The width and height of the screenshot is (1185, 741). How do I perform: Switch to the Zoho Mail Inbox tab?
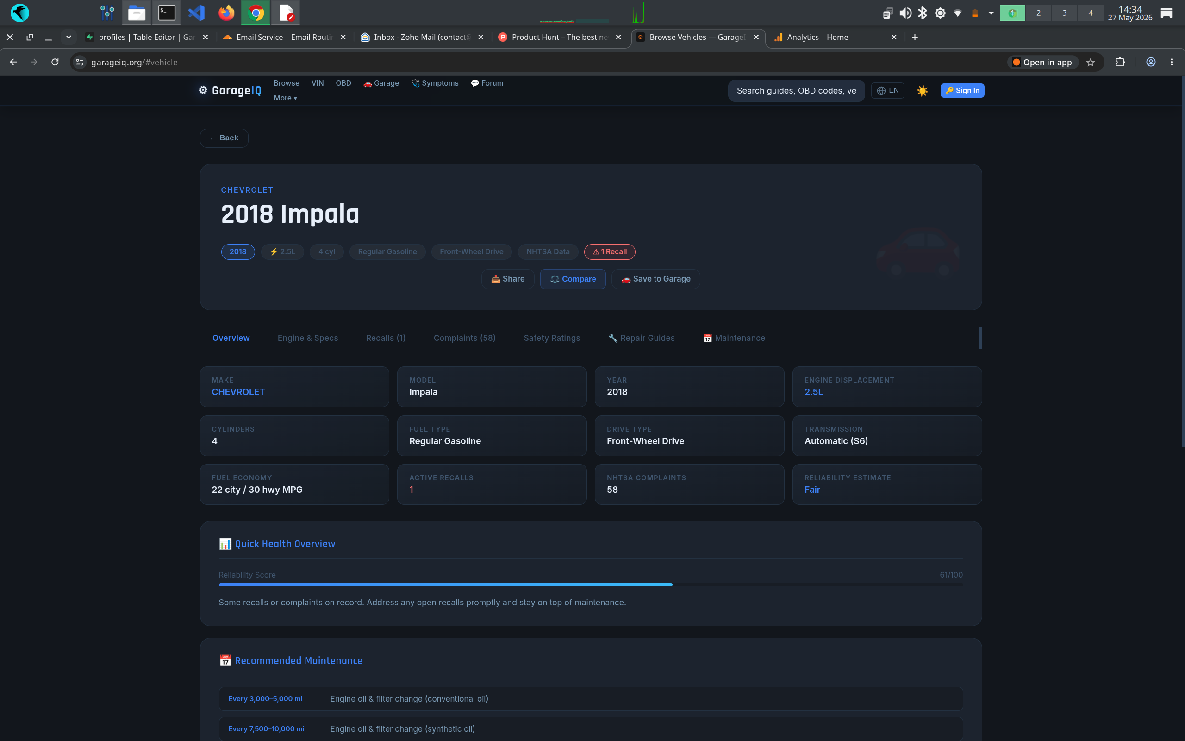pyautogui.click(x=422, y=37)
